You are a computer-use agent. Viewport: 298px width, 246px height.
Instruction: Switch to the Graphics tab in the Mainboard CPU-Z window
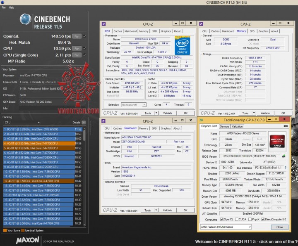click(166, 128)
